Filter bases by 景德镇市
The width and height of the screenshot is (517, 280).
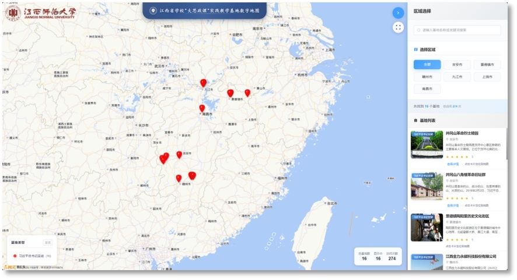pyautogui.click(x=487, y=65)
